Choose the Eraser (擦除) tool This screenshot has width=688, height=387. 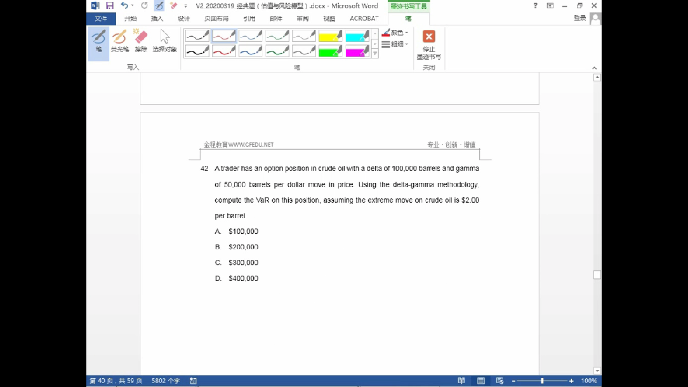(x=141, y=42)
